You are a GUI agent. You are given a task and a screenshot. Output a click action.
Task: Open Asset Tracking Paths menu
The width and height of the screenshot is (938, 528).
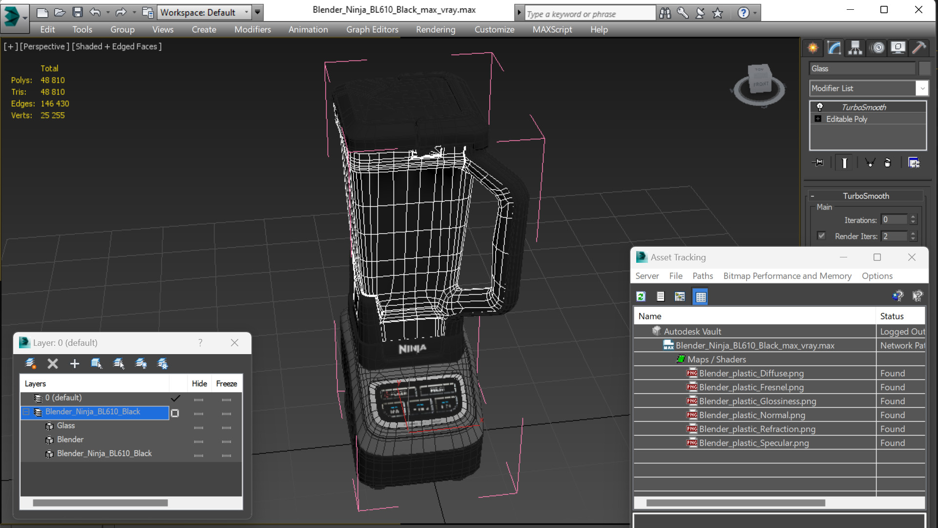tap(703, 276)
